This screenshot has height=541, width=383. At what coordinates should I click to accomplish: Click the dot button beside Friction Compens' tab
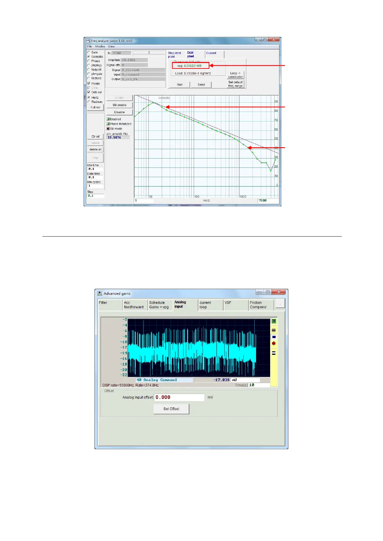point(280,304)
